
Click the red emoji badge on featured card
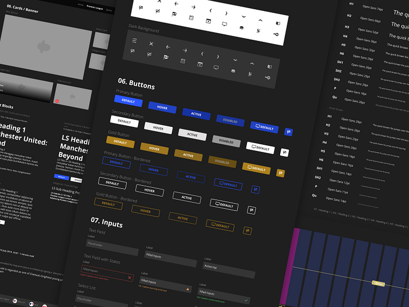(x=57, y=101)
